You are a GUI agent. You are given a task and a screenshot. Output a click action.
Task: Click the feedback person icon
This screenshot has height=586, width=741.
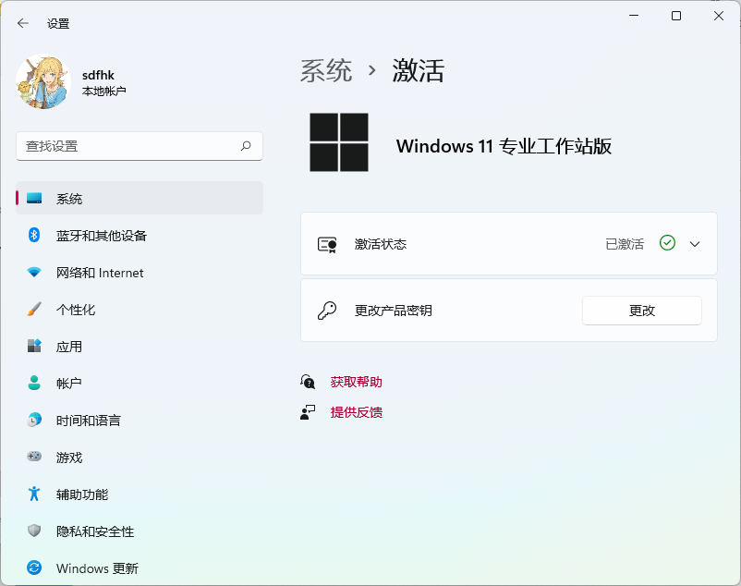pyautogui.click(x=308, y=412)
